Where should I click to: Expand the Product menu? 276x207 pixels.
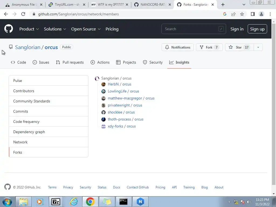[x=29, y=29]
